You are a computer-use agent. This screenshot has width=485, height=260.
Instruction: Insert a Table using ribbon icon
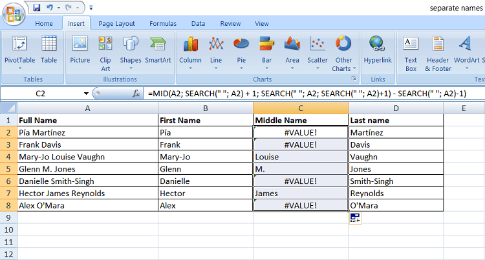point(49,45)
